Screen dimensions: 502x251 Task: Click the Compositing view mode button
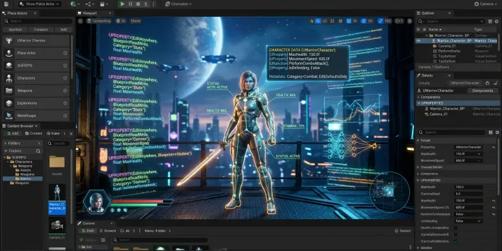point(98,21)
